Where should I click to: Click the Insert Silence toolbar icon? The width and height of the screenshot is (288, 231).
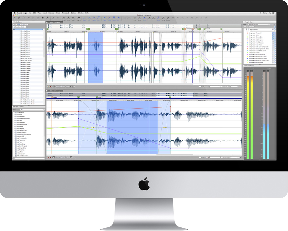[64, 18]
